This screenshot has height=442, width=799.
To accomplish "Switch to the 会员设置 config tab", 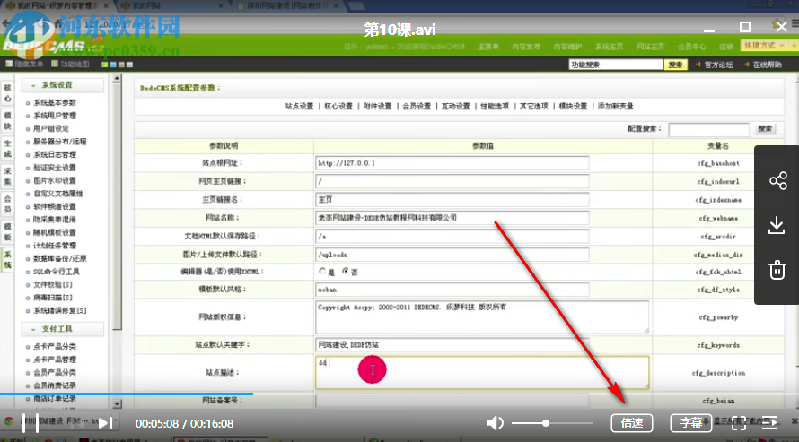I will pyautogui.click(x=417, y=106).
